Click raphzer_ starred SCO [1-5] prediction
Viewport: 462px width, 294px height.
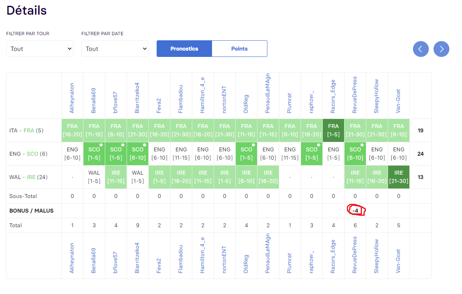click(311, 154)
